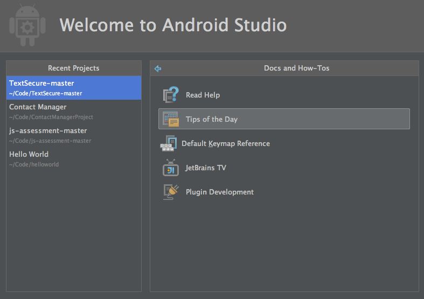Launch JetBrains TV from its label
424x299 pixels.
pyautogui.click(x=206, y=168)
